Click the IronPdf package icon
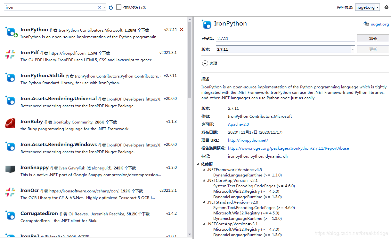391x239 pixels. click(x=10, y=55)
